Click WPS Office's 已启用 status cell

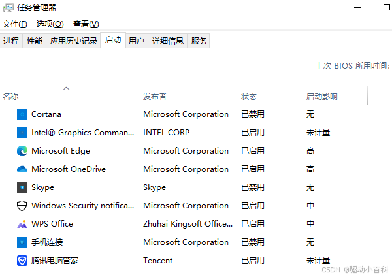point(253,224)
